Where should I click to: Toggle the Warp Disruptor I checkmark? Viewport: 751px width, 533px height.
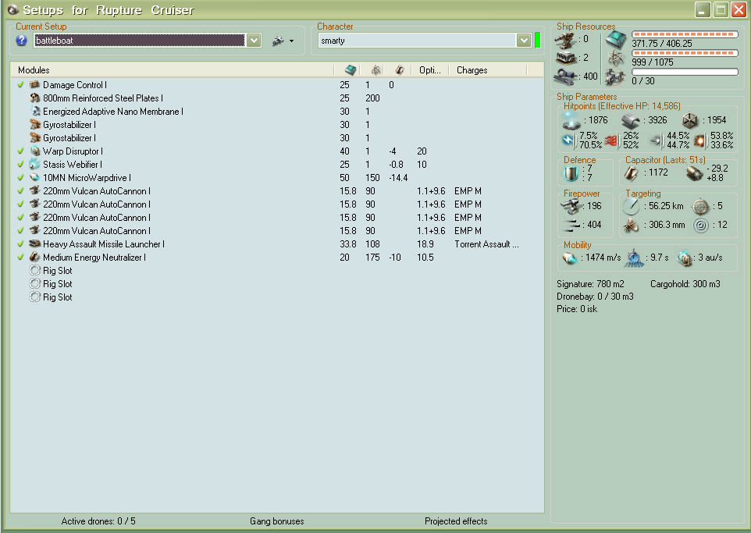(x=20, y=151)
